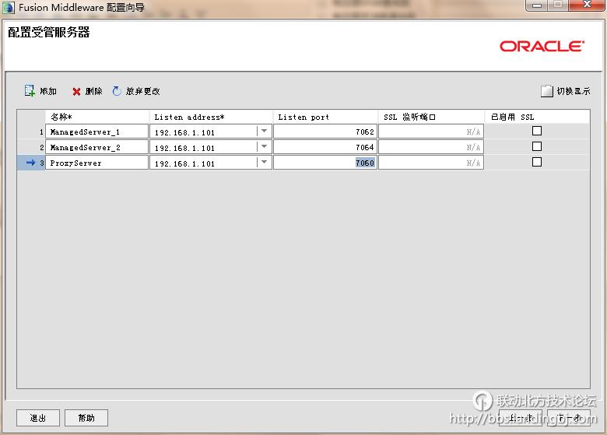Select row number 3 header

point(31,163)
